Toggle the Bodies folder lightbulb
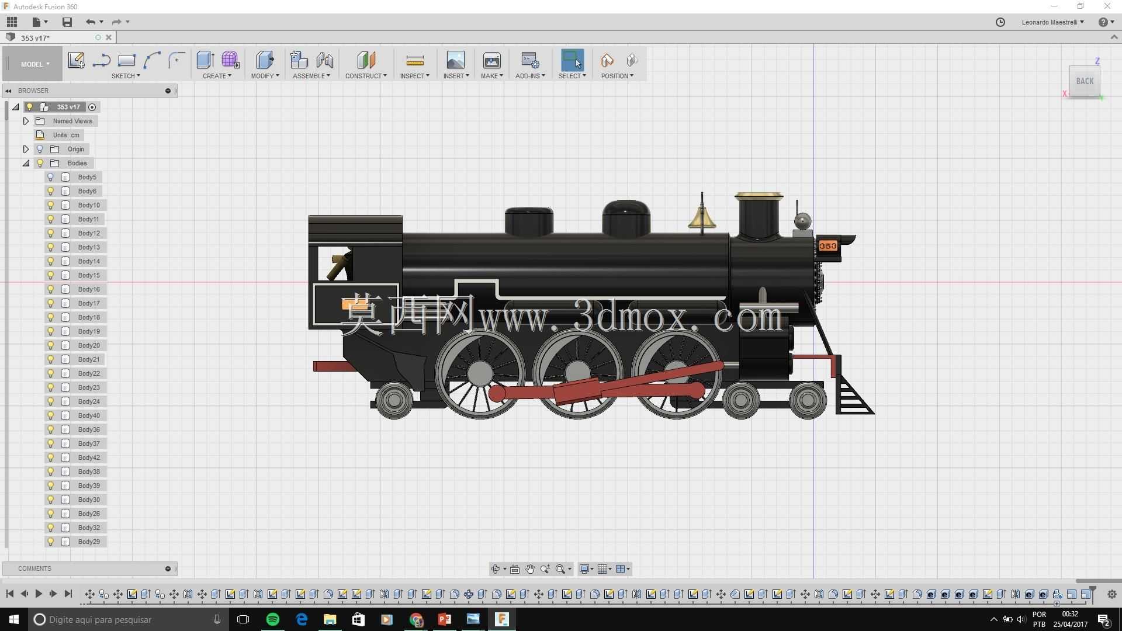Image resolution: width=1122 pixels, height=631 pixels. click(40, 163)
